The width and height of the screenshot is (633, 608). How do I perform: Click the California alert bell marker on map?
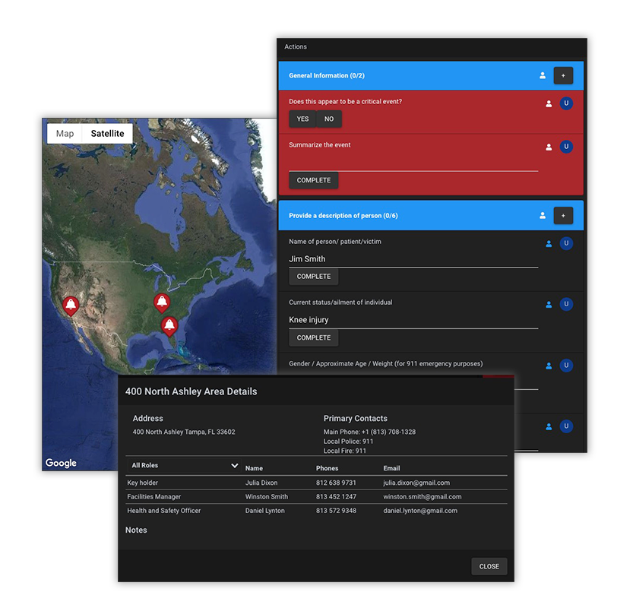(x=71, y=306)
